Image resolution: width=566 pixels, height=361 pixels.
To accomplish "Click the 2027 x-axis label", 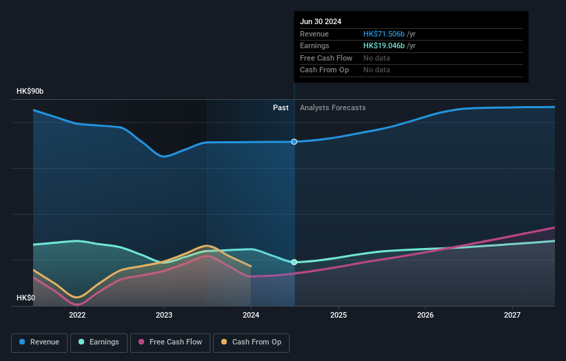I will [x=512, y=316].
